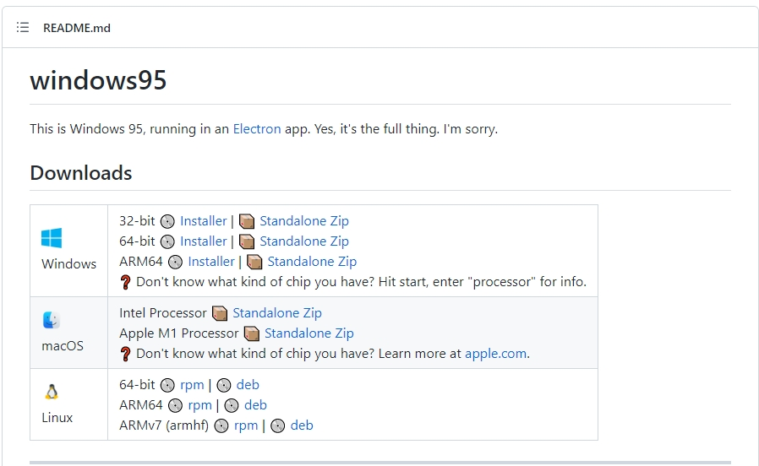Open the apple.com link
The height and width of the screenshot is (466, 759).
click(496, 354)
